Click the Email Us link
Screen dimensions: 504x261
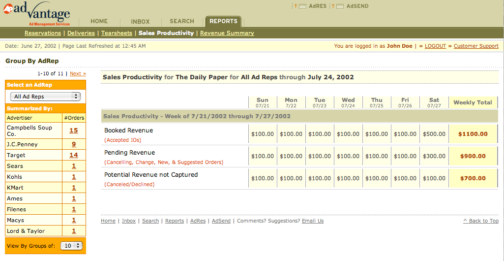[x=313, y=221]
